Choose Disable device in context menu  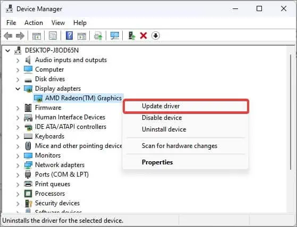click(185, 118)
